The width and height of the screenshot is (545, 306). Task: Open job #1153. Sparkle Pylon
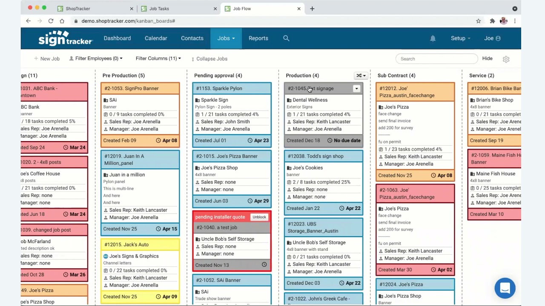coord(219,88)
